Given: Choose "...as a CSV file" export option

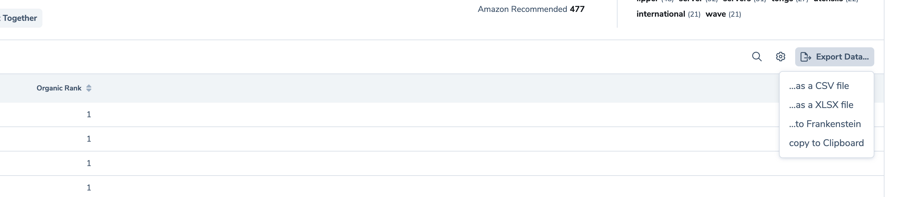Looking at the screenshot, I should coord(819,86).
